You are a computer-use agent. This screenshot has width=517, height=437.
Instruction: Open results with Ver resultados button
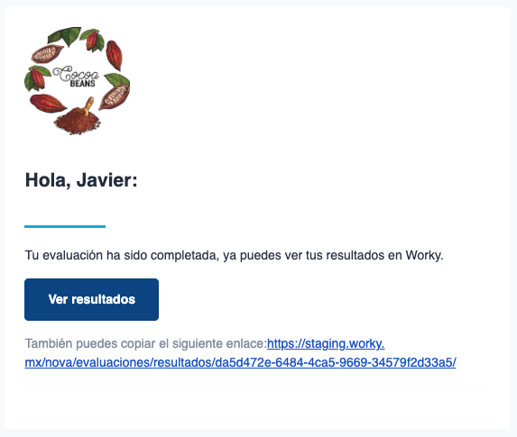pyautogui.click(x=92, y=299)
